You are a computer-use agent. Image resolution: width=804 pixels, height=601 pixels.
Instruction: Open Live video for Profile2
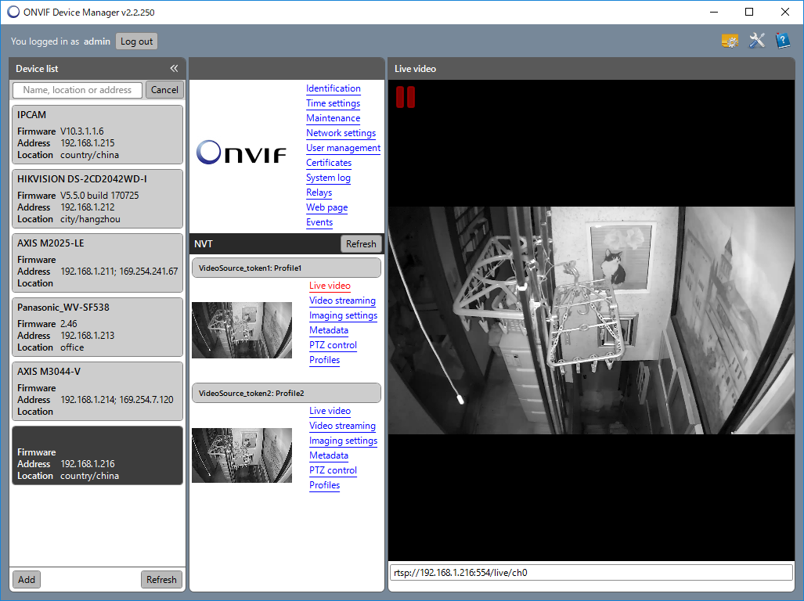(x=330, y=410)
